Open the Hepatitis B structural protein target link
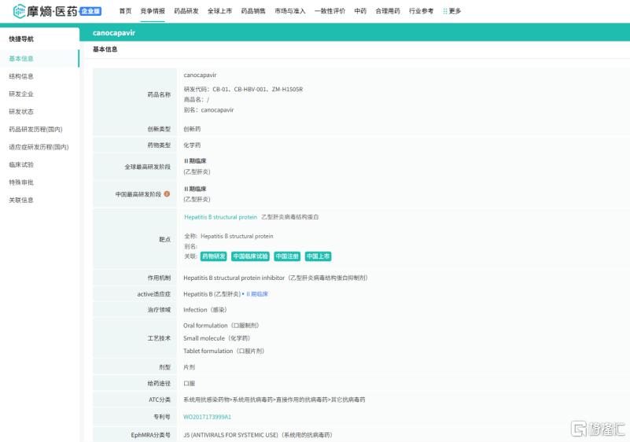 tap(220, 217)
